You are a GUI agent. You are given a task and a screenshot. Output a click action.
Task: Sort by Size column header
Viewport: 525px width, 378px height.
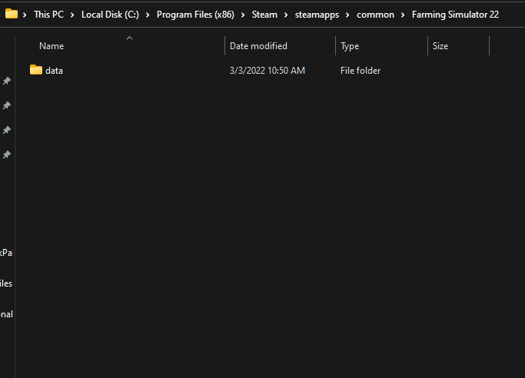pos(440,46)
